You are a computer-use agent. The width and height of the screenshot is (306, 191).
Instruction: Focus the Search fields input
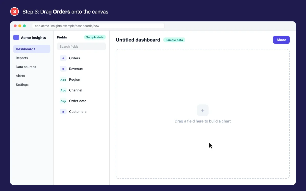[81, 46]
